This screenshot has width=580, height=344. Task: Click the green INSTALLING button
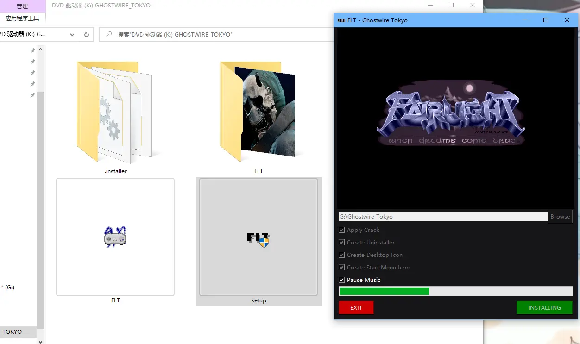coord(544,307)
